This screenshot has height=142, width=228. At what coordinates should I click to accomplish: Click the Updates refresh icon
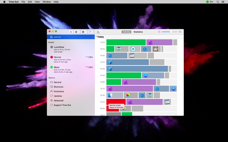pos(51,96)
